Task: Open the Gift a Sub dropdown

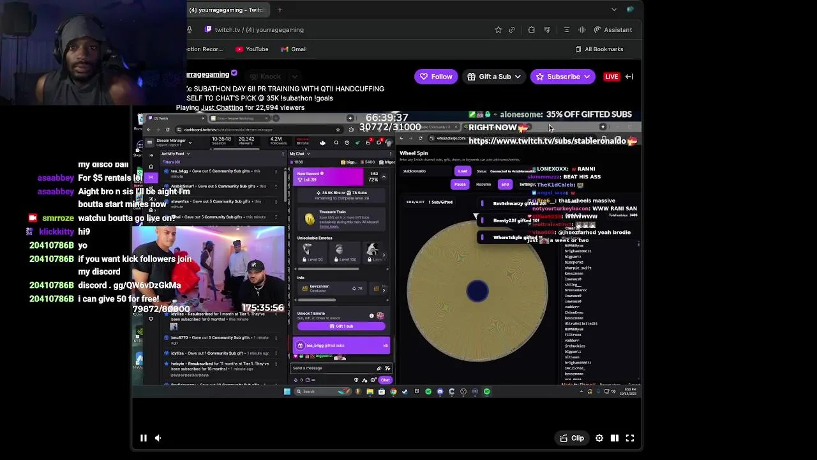Action: point(495,77)
